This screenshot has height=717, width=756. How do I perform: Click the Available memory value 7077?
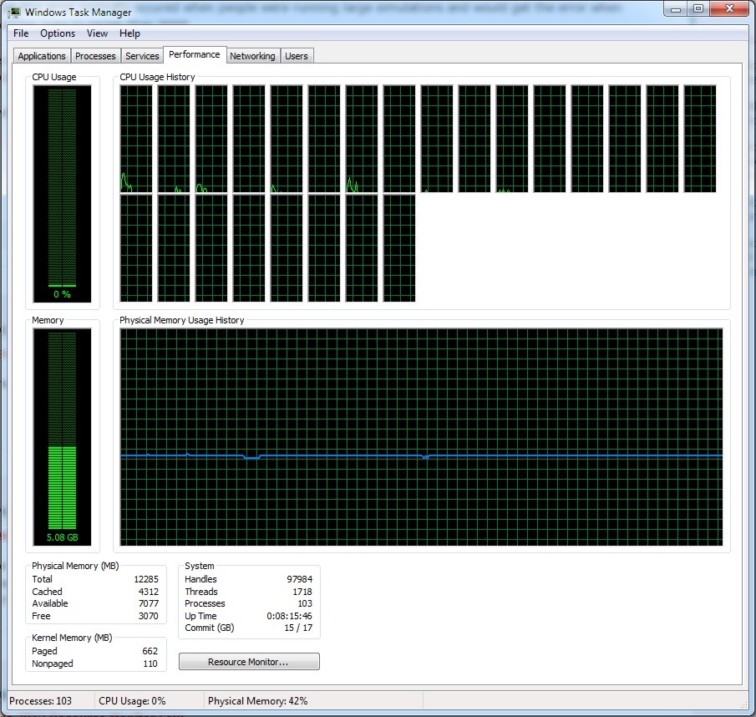click(x=149, y=603)
